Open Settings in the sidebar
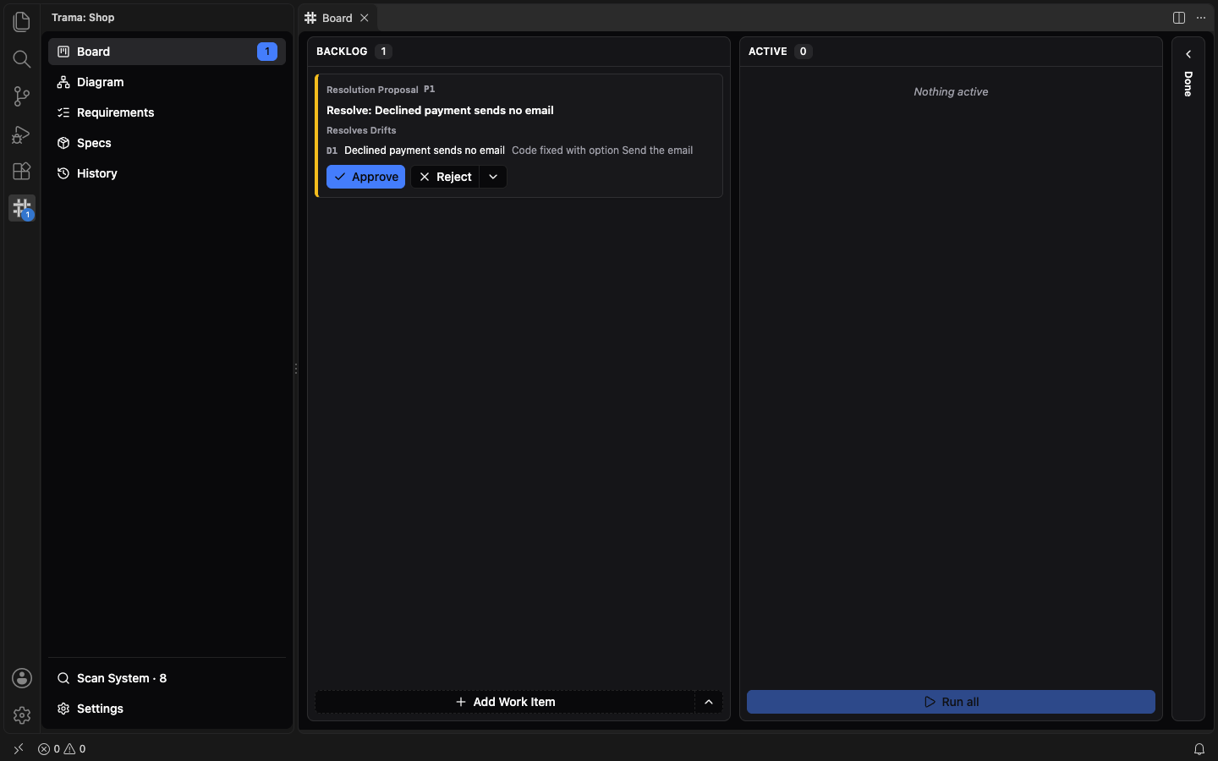The height and width of the screenshot is (761, 1218). pos(167,709)
